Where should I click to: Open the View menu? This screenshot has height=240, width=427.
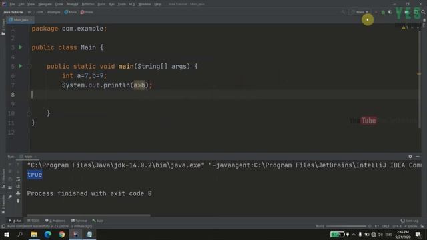[x=31, y=4]
